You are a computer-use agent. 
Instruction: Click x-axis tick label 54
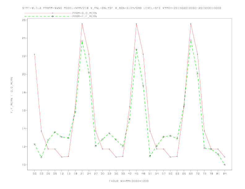click(x=157, y=174)
